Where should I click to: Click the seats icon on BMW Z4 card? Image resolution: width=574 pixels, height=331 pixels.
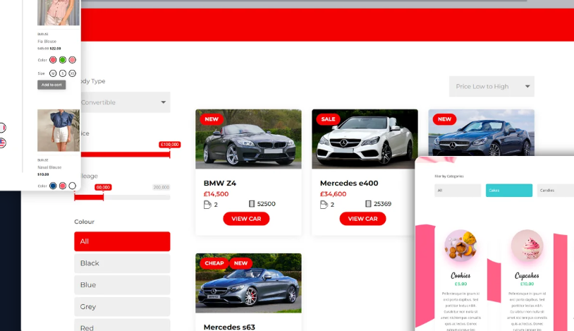click(207, 205)
